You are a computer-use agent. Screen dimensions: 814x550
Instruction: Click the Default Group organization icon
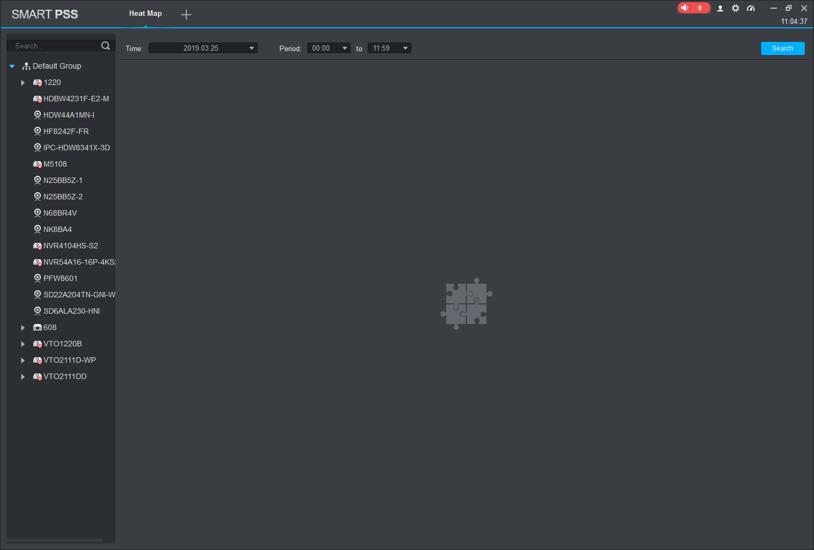coord(26,66)
